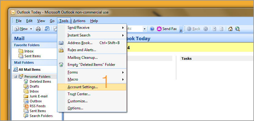The height and width of the screenshot is (121, 254).
Task: Open the address book search dropdown arrow
Action: click(145, 29)
